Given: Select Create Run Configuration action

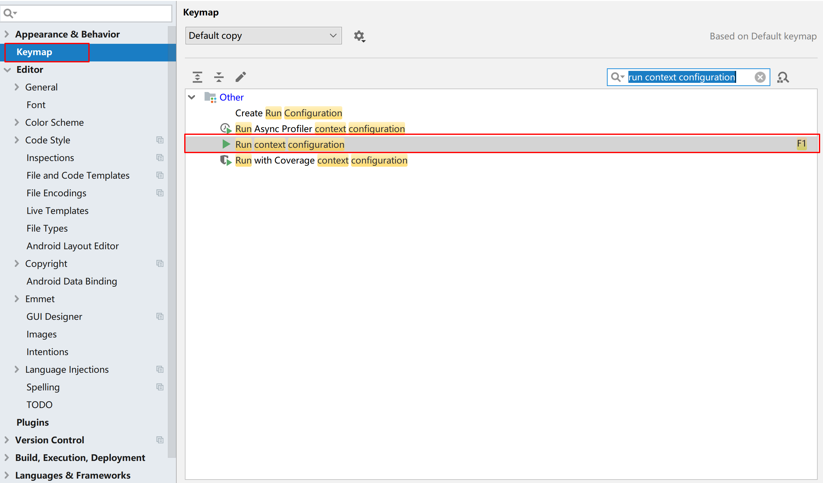Looking at the screenshot, I should tap(288, 113).
